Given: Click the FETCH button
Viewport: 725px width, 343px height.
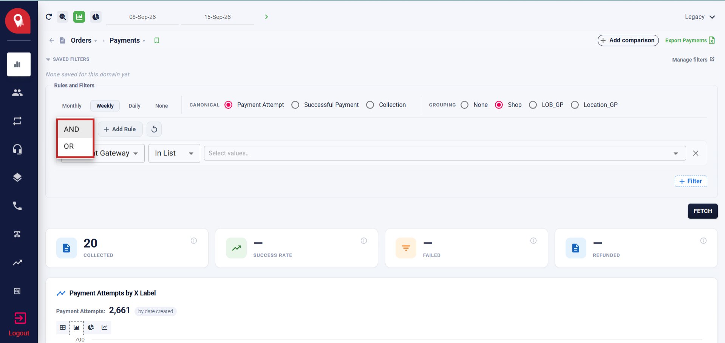Looking at the screenshot, I should click(703, 211).
